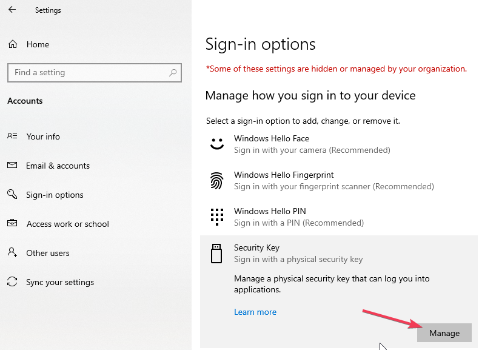This screenshot has width=479, height=350.
Task: Click the Security Key USB icon
Action: pos(217,253)
